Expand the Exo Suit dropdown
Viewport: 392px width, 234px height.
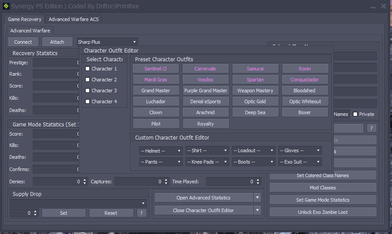(x=300, y=162)
